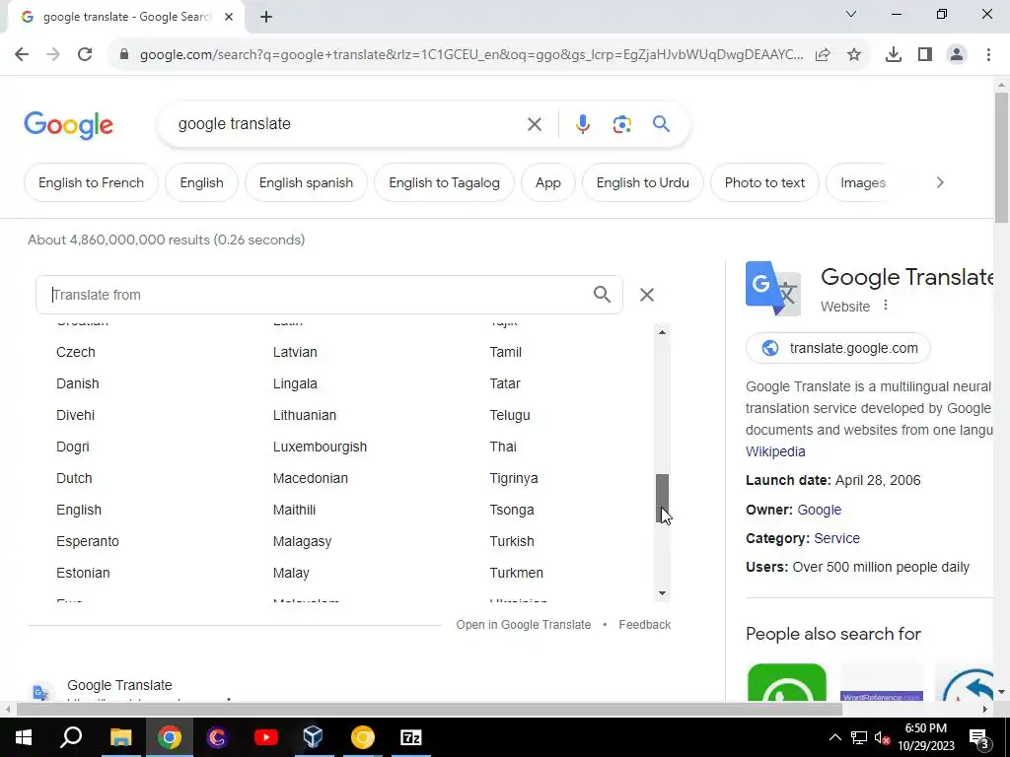Click the share page icon in address bar

click(x=823, y=55)
